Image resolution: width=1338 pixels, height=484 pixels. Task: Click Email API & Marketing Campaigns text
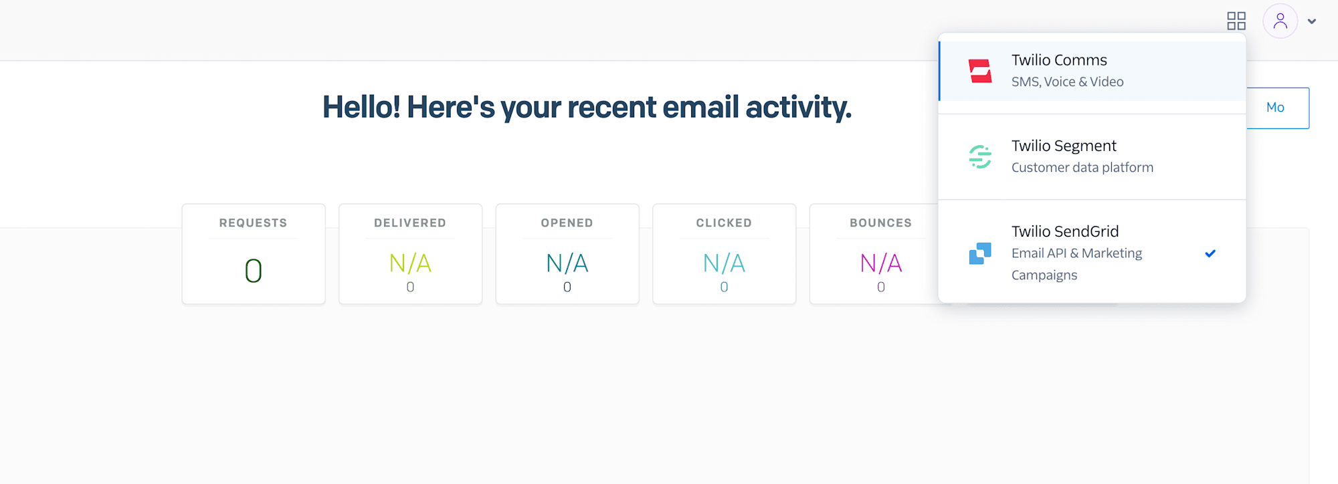pos(1076,264)
